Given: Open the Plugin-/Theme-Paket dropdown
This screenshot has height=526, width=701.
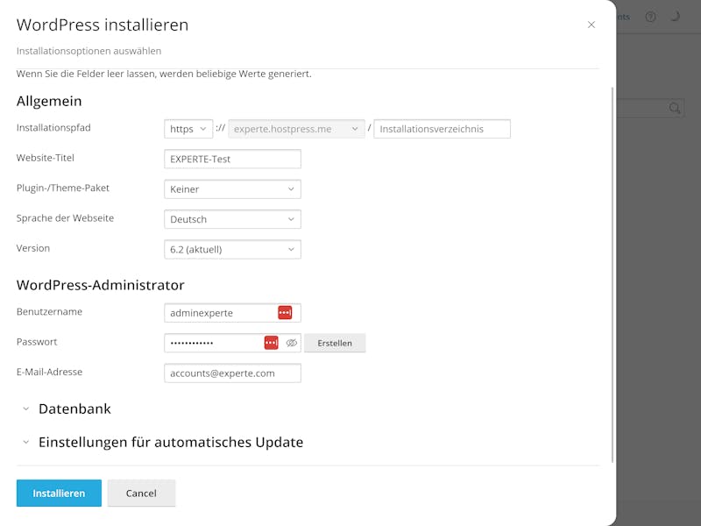Looking at the screenshot, I should click(232, 189).
